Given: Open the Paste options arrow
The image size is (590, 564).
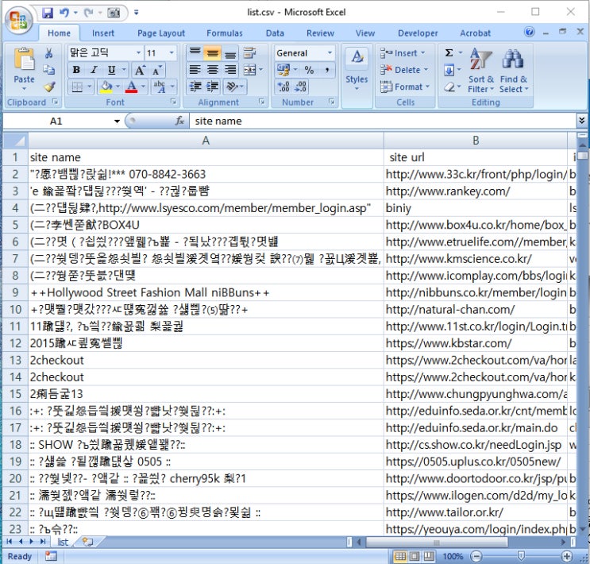Looking at the screenshot, I should point(24,89).
